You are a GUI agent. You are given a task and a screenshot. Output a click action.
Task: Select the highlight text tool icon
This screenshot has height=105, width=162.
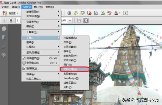coord(83,13)
